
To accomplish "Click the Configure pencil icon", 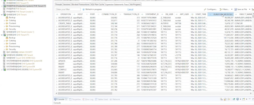I will click(x=205, y=9).
